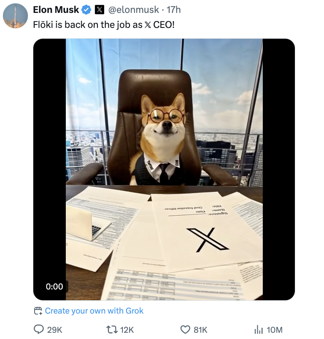Click "Create your own with Grok" link
This screenshot has width=324, height=339.
pos(94,311)
